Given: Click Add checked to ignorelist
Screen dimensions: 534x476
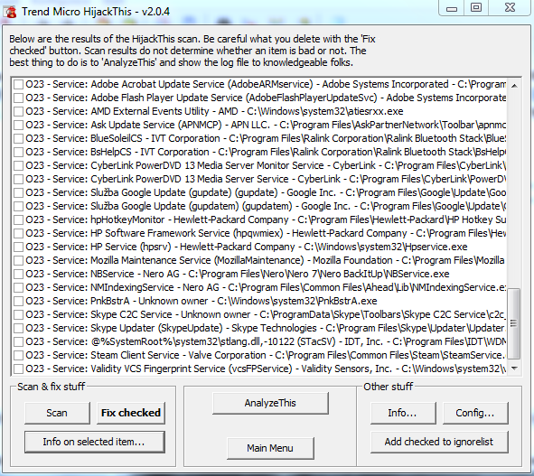Looking at the screenshot, I should point(439,442).
